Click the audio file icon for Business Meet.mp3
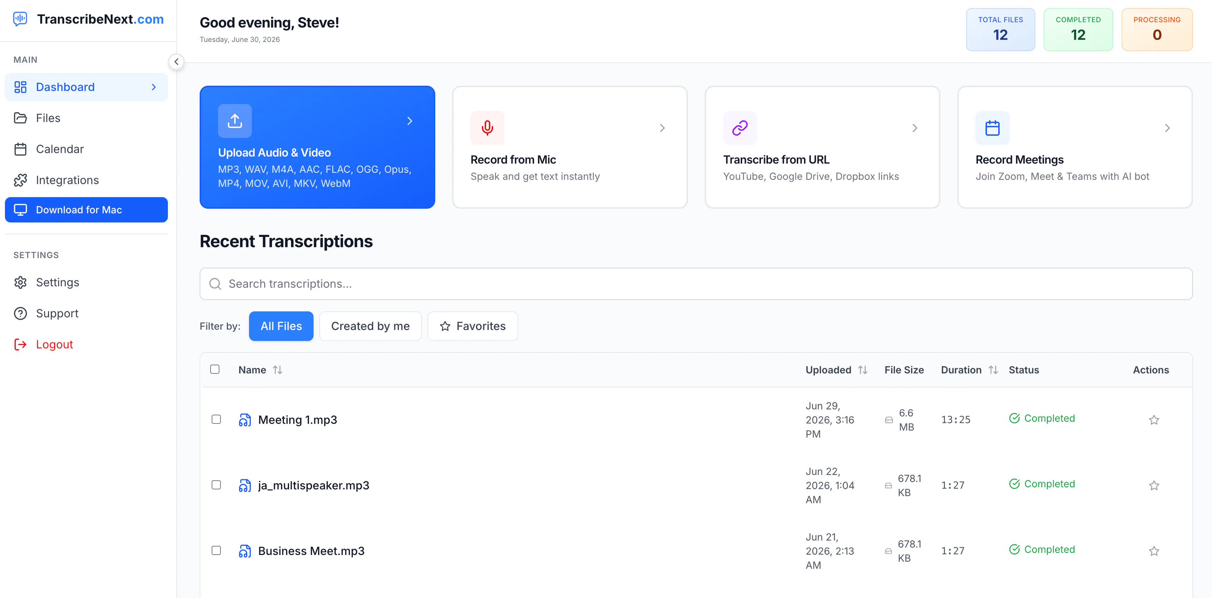Image resolution: width=1212 pixels, height=598 pixels. click(245, 551)
